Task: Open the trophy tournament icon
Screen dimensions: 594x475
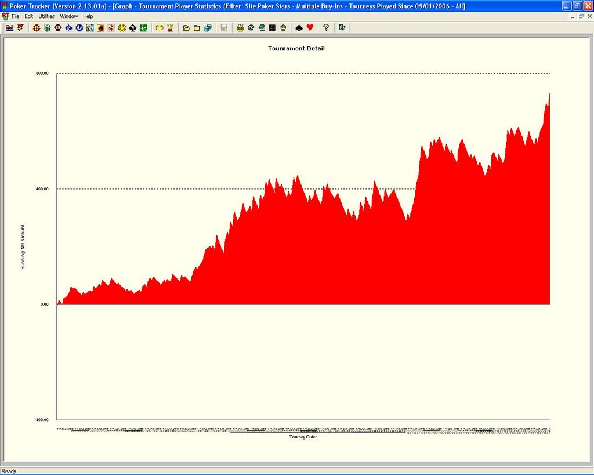Action: point(170,28)
